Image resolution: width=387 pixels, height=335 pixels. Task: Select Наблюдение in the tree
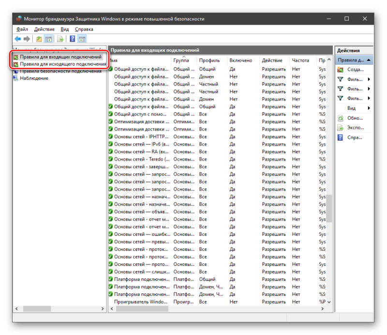coord(34,78)
